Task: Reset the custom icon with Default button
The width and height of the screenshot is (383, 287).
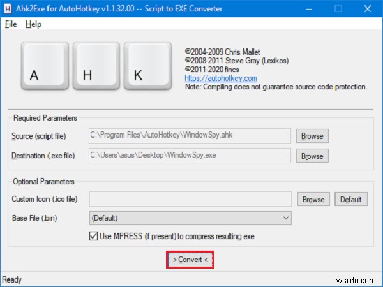Action: [350, 199]
